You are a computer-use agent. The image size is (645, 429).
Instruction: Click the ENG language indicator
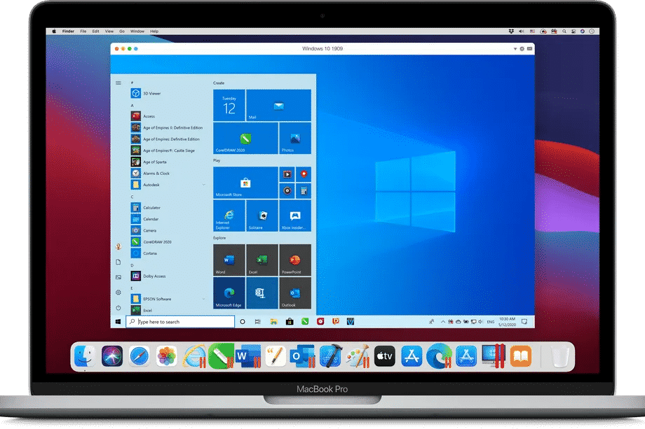489,322
